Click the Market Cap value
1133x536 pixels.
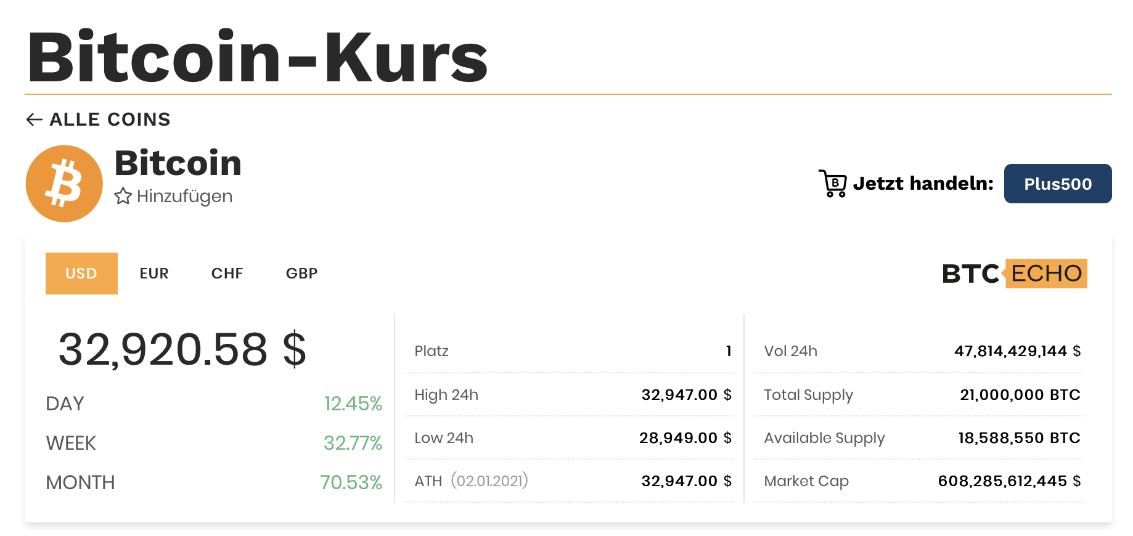point(1009,481)
